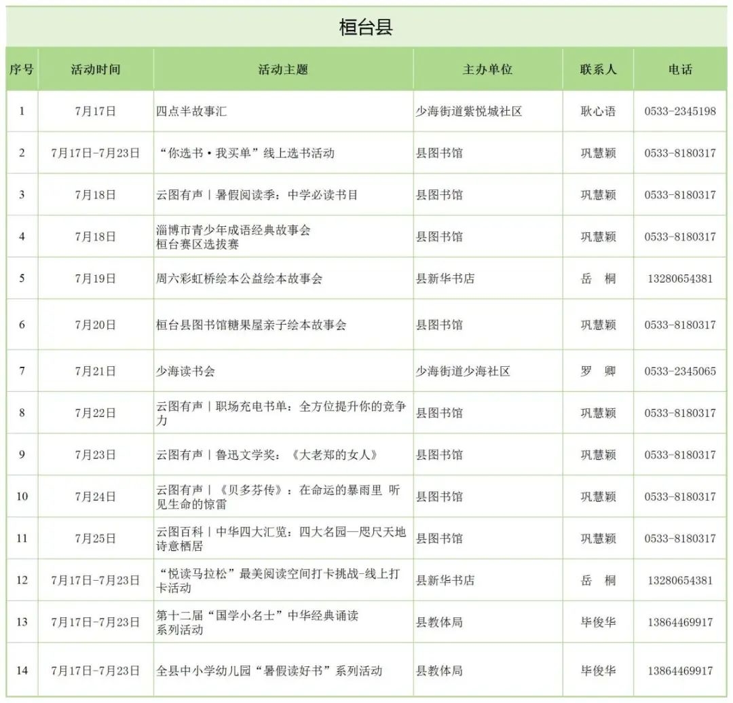Click contact '岳 桐' in row 5
This screenshot has width=733, height=703.
point(598,278)
